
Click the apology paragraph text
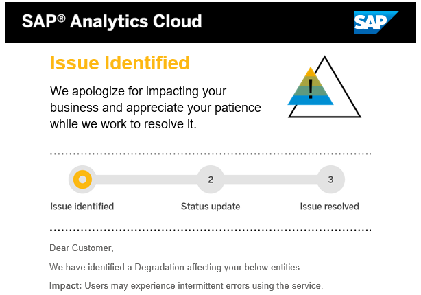coord(156,108)
